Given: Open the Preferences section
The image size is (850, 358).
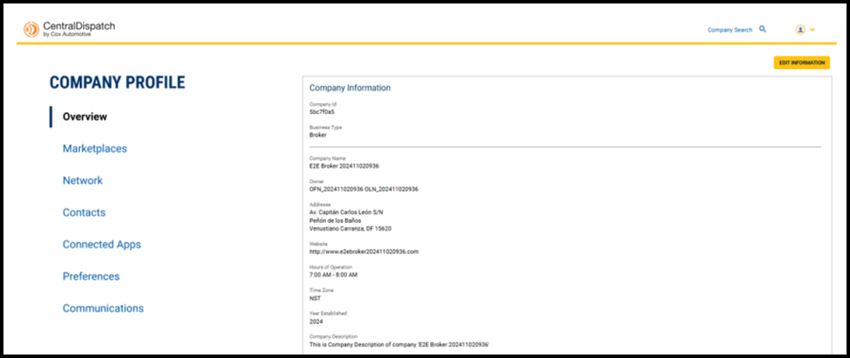Looking at the screenshot, I should [91, 276].
